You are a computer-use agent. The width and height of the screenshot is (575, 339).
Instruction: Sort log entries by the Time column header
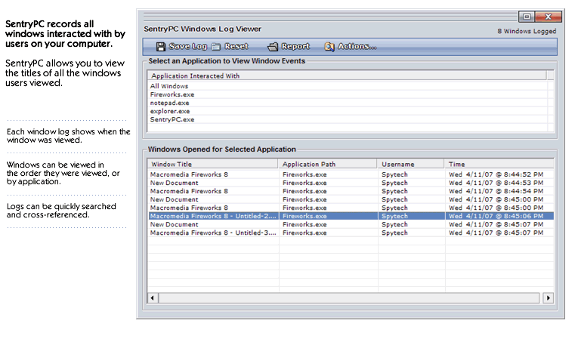click(x=499, y=164)
